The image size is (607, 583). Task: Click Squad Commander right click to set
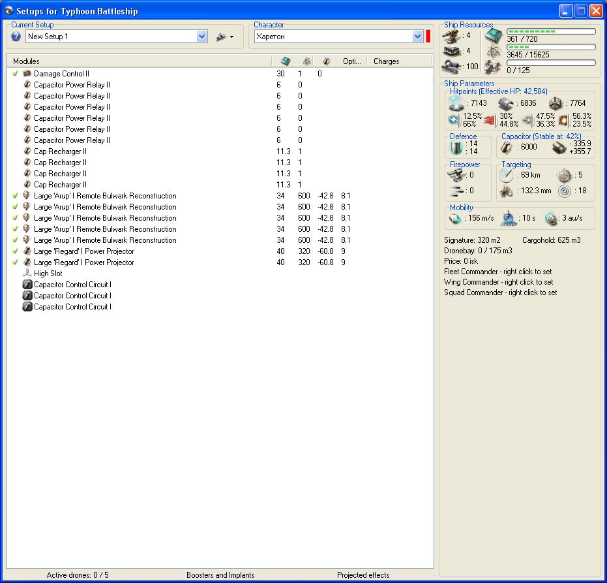pyautogui.click(x=501, y=292)
